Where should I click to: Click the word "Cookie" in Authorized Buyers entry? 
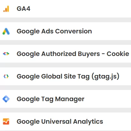point(118,54)
